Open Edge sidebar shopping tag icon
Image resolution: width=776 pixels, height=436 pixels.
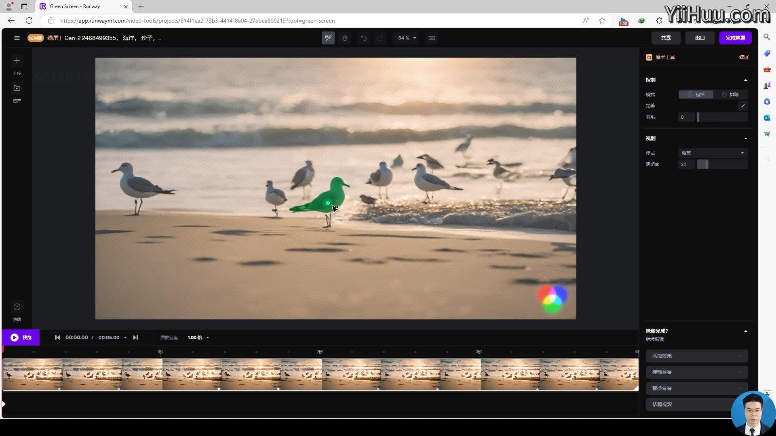[767, 53]
